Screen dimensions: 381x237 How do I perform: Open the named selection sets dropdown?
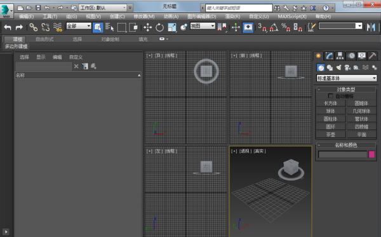pyautogui.click(x=340, y=26)
